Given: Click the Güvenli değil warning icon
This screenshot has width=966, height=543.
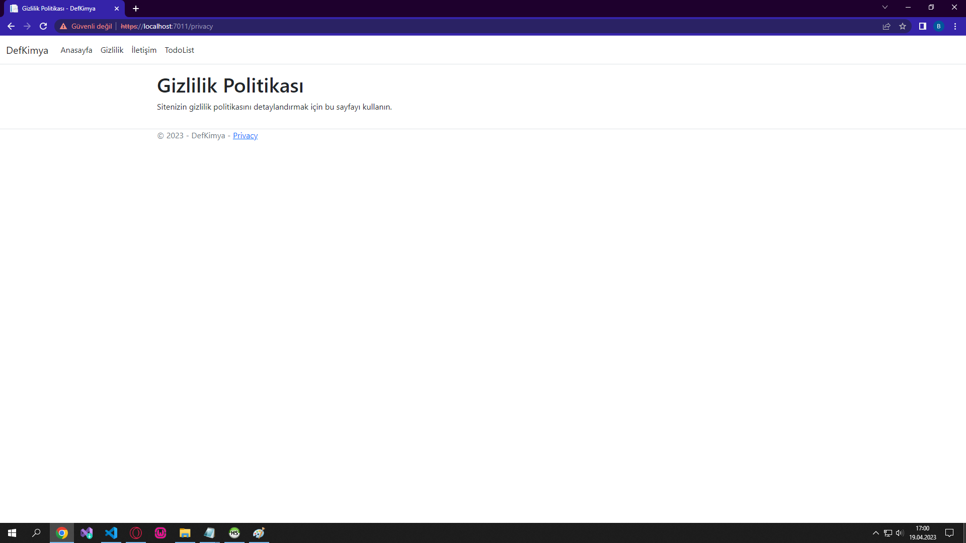Looking at the screenshot, I should click(x=63, y=26).
